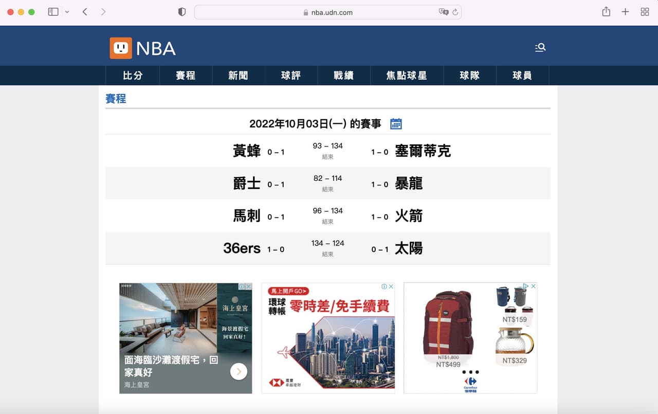The height and width of the screenshot is (414, 658).
Task: Click the orange udn NBA logo
Action: coord(121,48)
